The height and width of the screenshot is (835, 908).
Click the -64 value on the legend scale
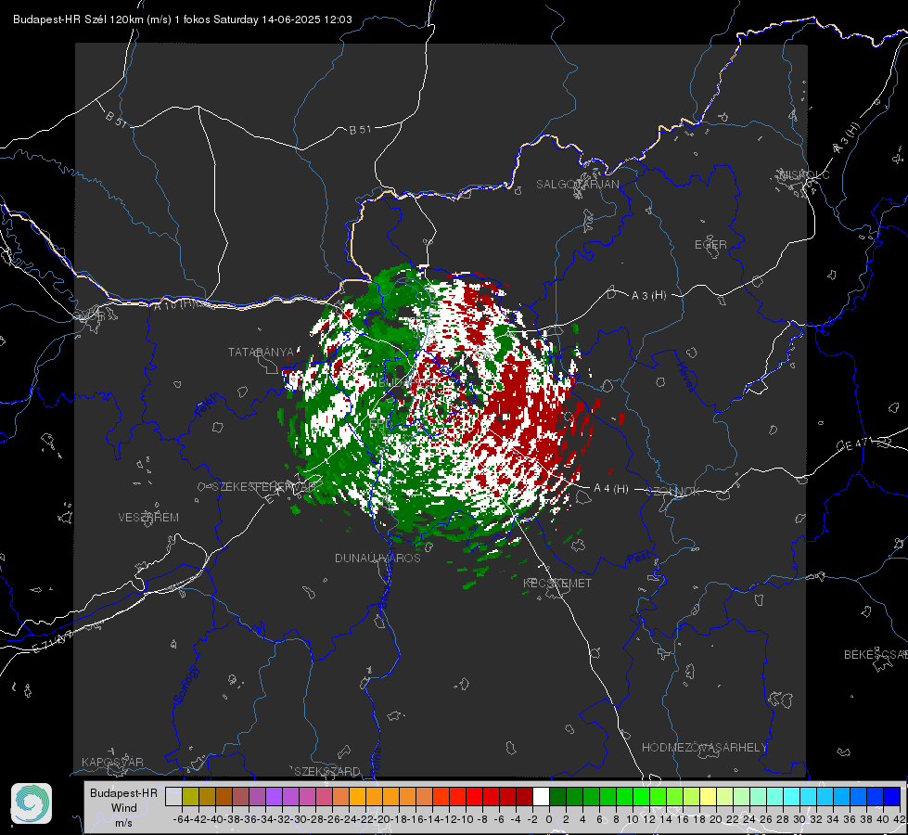[x=181, y=819]
